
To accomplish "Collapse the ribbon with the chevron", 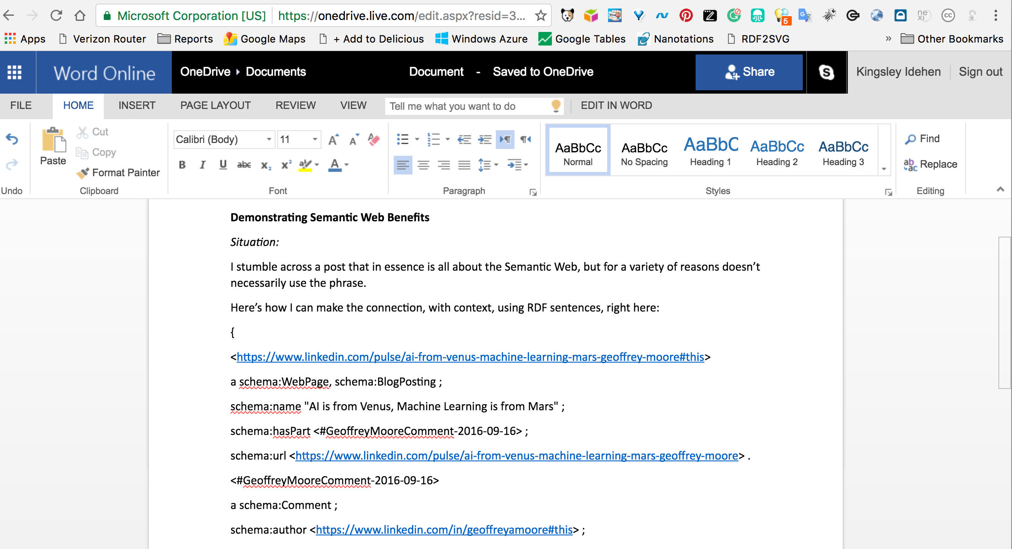I will coord(1000,189).
